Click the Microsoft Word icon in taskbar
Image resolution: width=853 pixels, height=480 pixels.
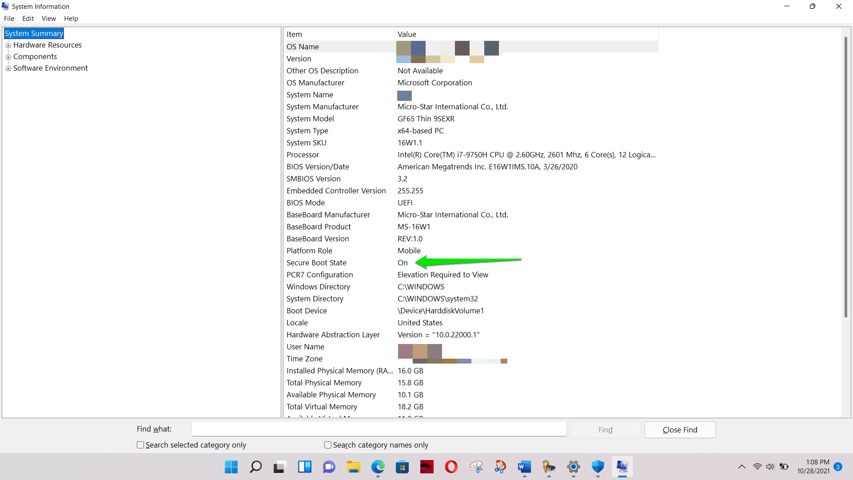click(x=524, y=467)
